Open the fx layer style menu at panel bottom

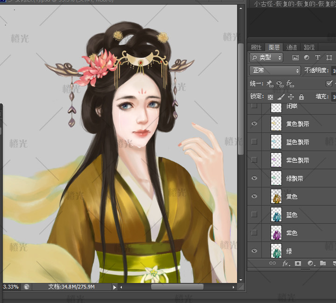tap(286, 263)
